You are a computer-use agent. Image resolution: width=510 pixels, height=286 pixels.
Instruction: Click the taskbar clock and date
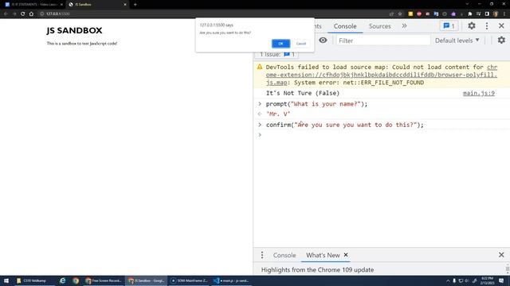point(487,280)
